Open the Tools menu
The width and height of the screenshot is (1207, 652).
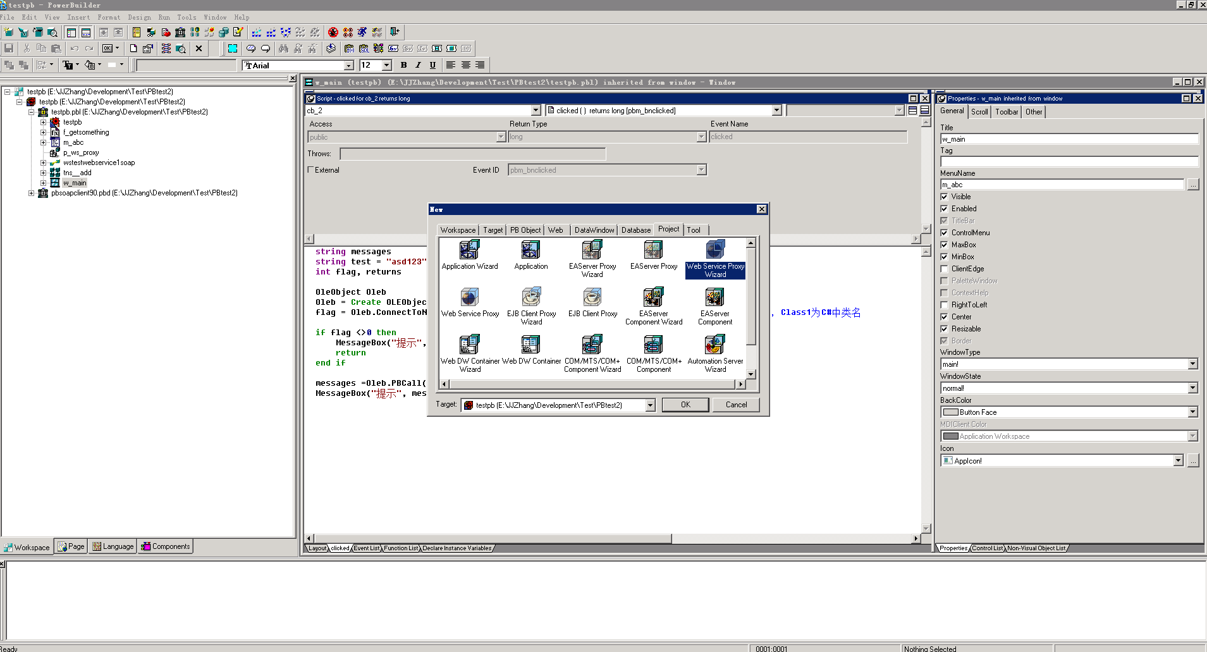(187, 17)
